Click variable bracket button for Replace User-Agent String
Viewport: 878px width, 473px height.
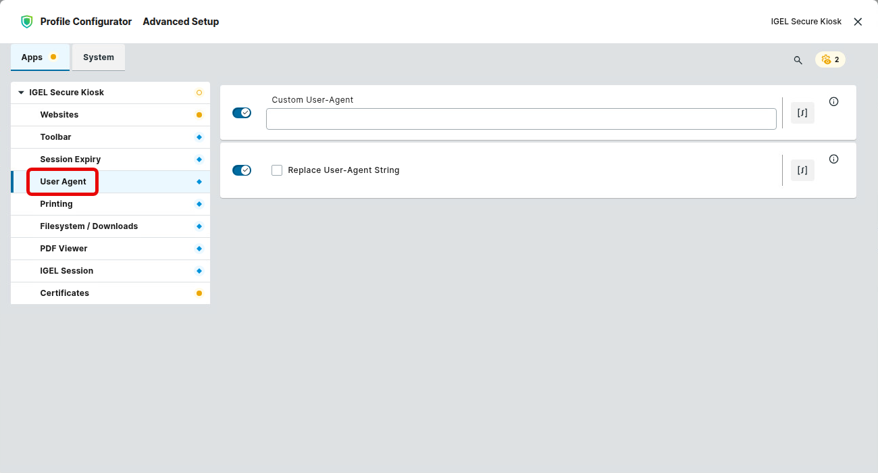[x=802, y=170]
